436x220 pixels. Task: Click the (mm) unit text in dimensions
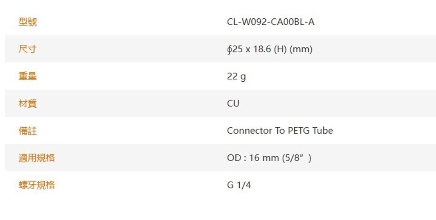pos(301,49)
